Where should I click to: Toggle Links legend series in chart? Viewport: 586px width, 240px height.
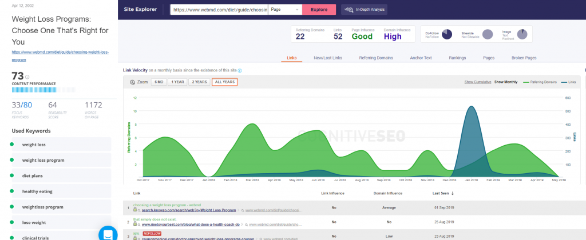point(568,82)
